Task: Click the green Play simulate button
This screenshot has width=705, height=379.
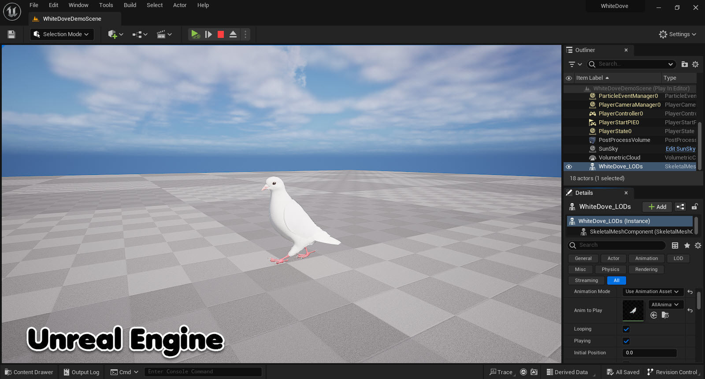Action: (x=195, y=34)
